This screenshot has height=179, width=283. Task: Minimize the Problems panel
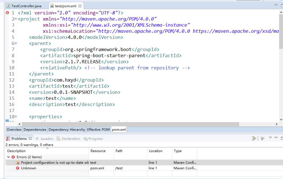(276, 138)
